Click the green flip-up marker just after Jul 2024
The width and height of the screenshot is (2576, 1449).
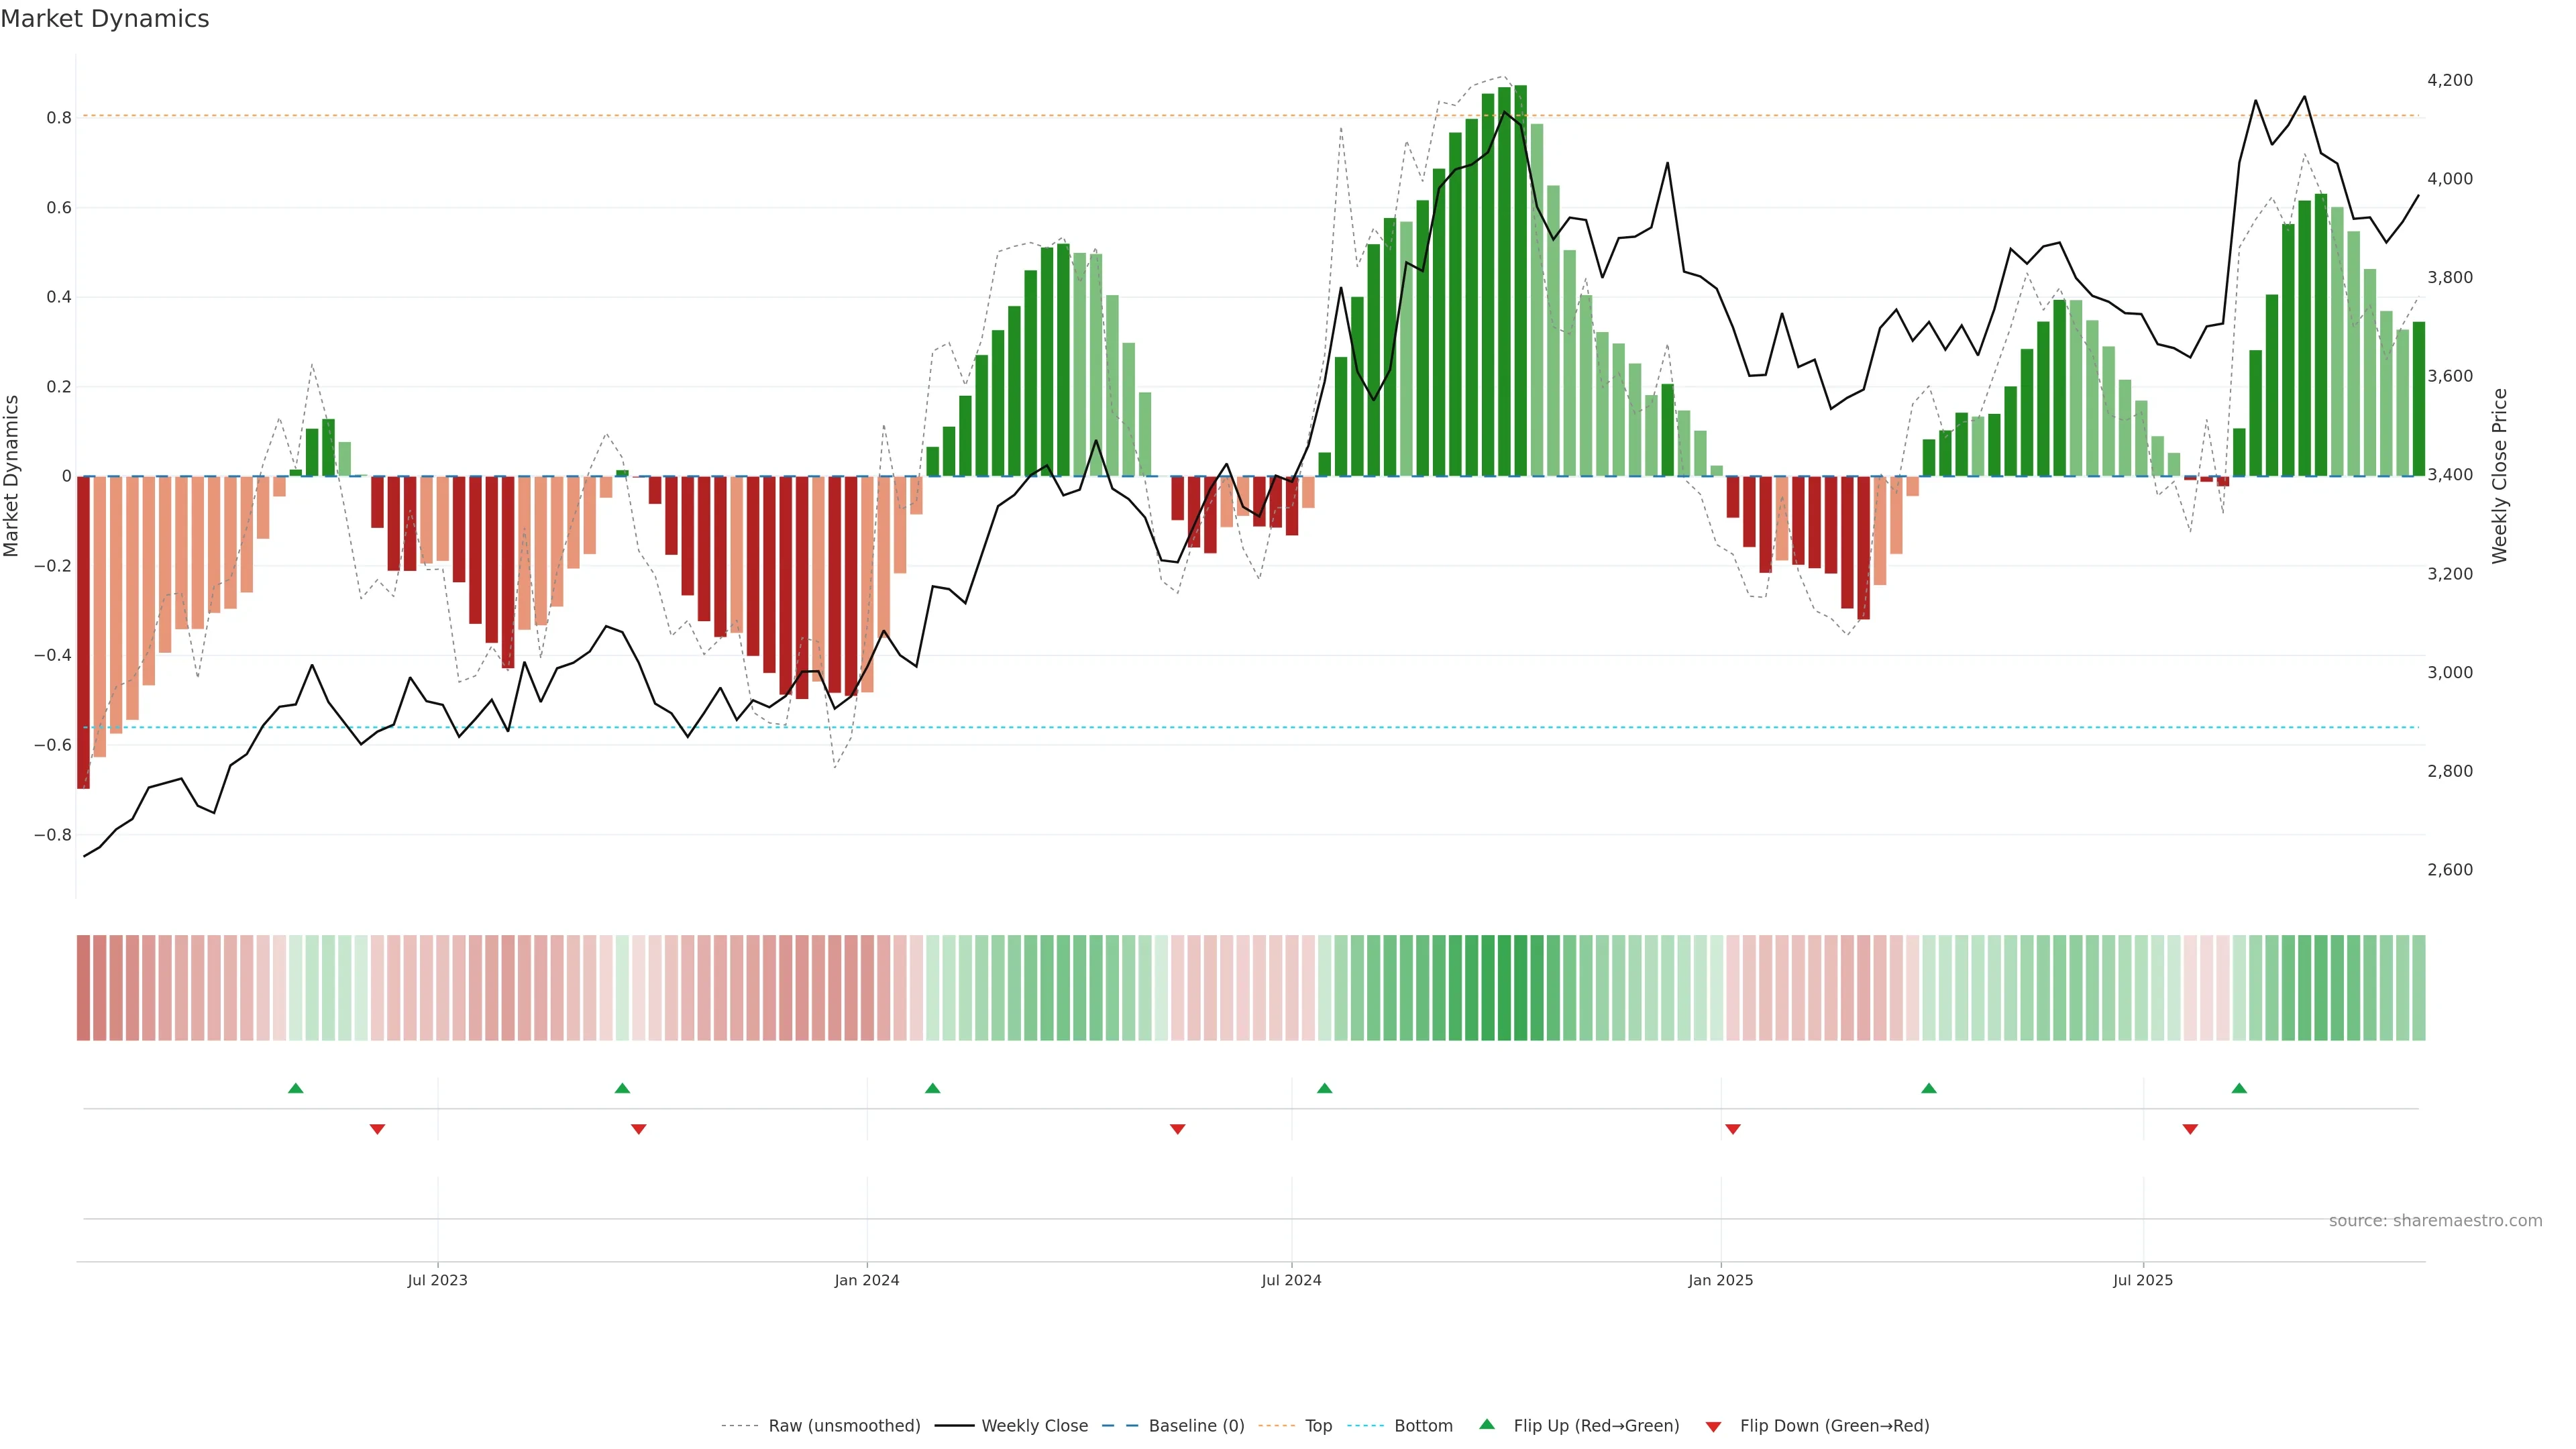(x=1324, y=1088)
